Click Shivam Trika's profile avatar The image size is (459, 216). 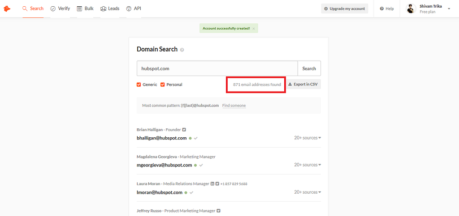tap(411, 9)
